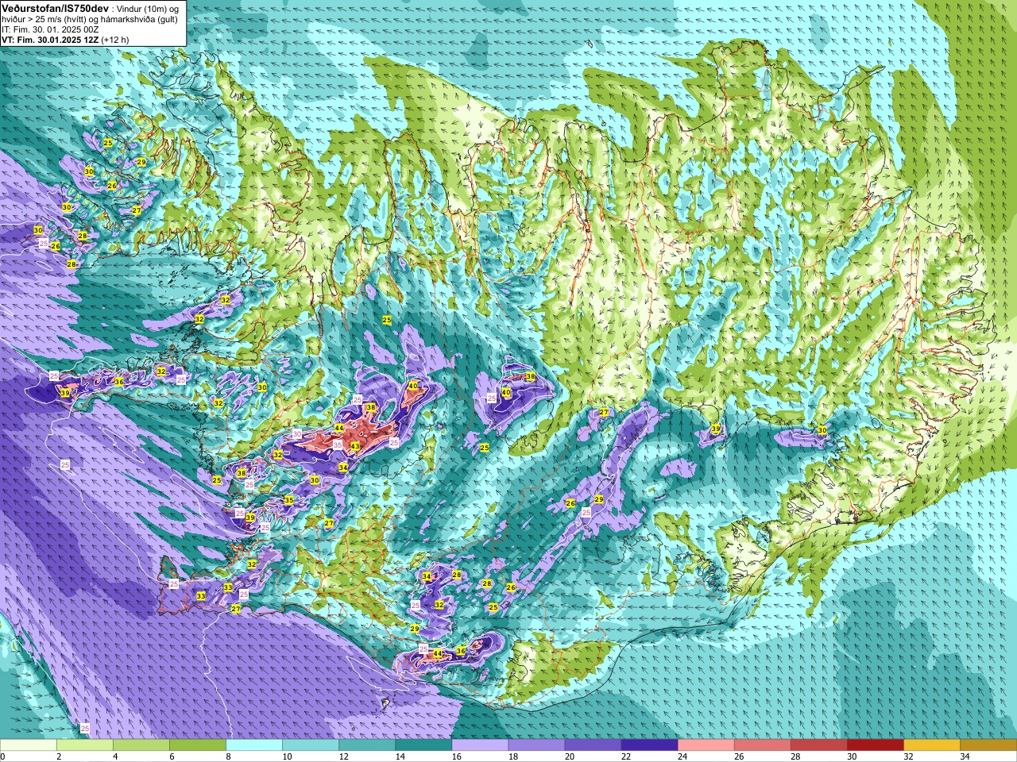Select the 6–8 m/s dark green legend swatch
Image resolution: width=1017 pixels, height=762 pixels.
tap(198, 745)
